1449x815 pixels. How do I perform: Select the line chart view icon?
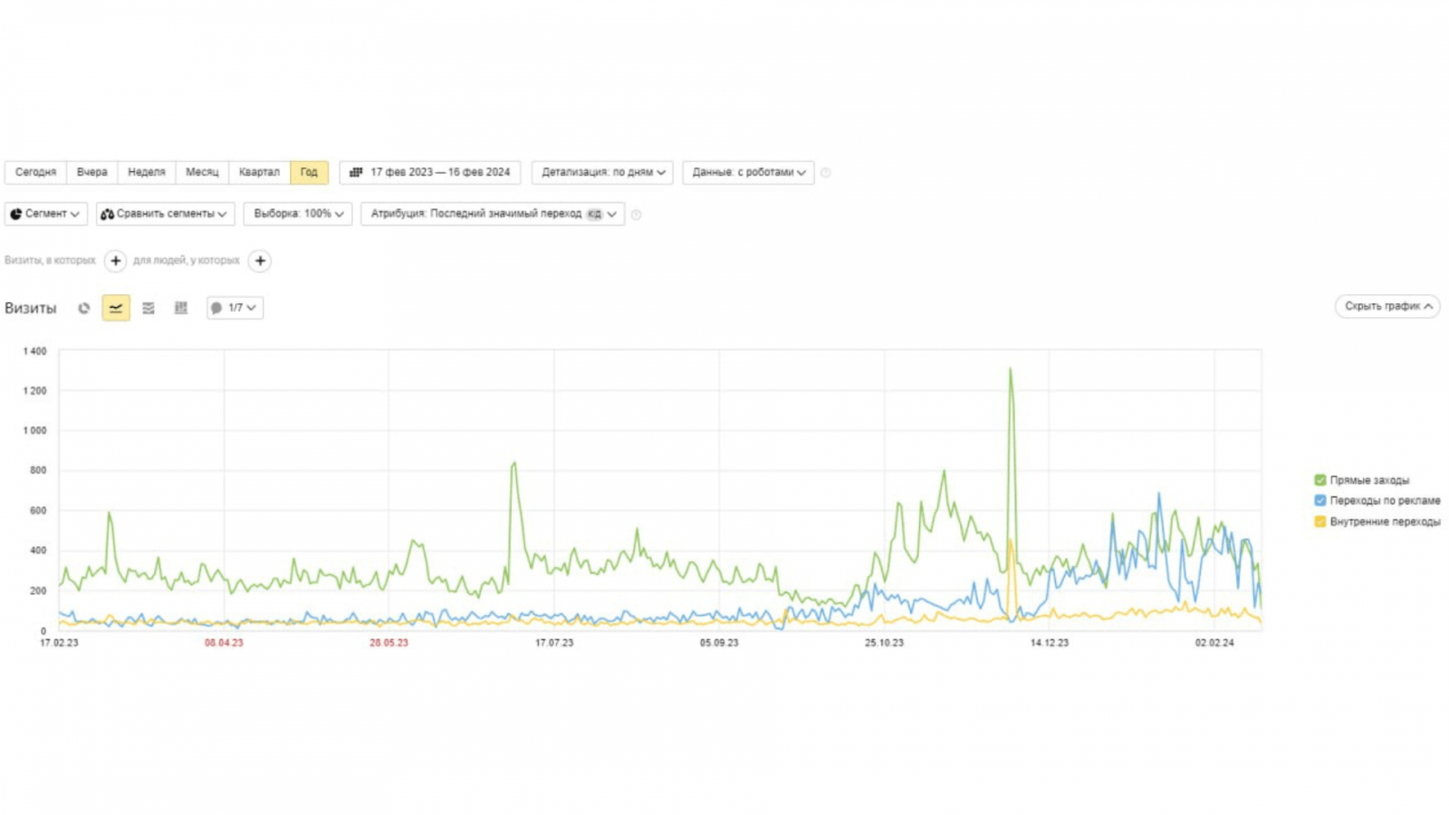coord(116,308)
